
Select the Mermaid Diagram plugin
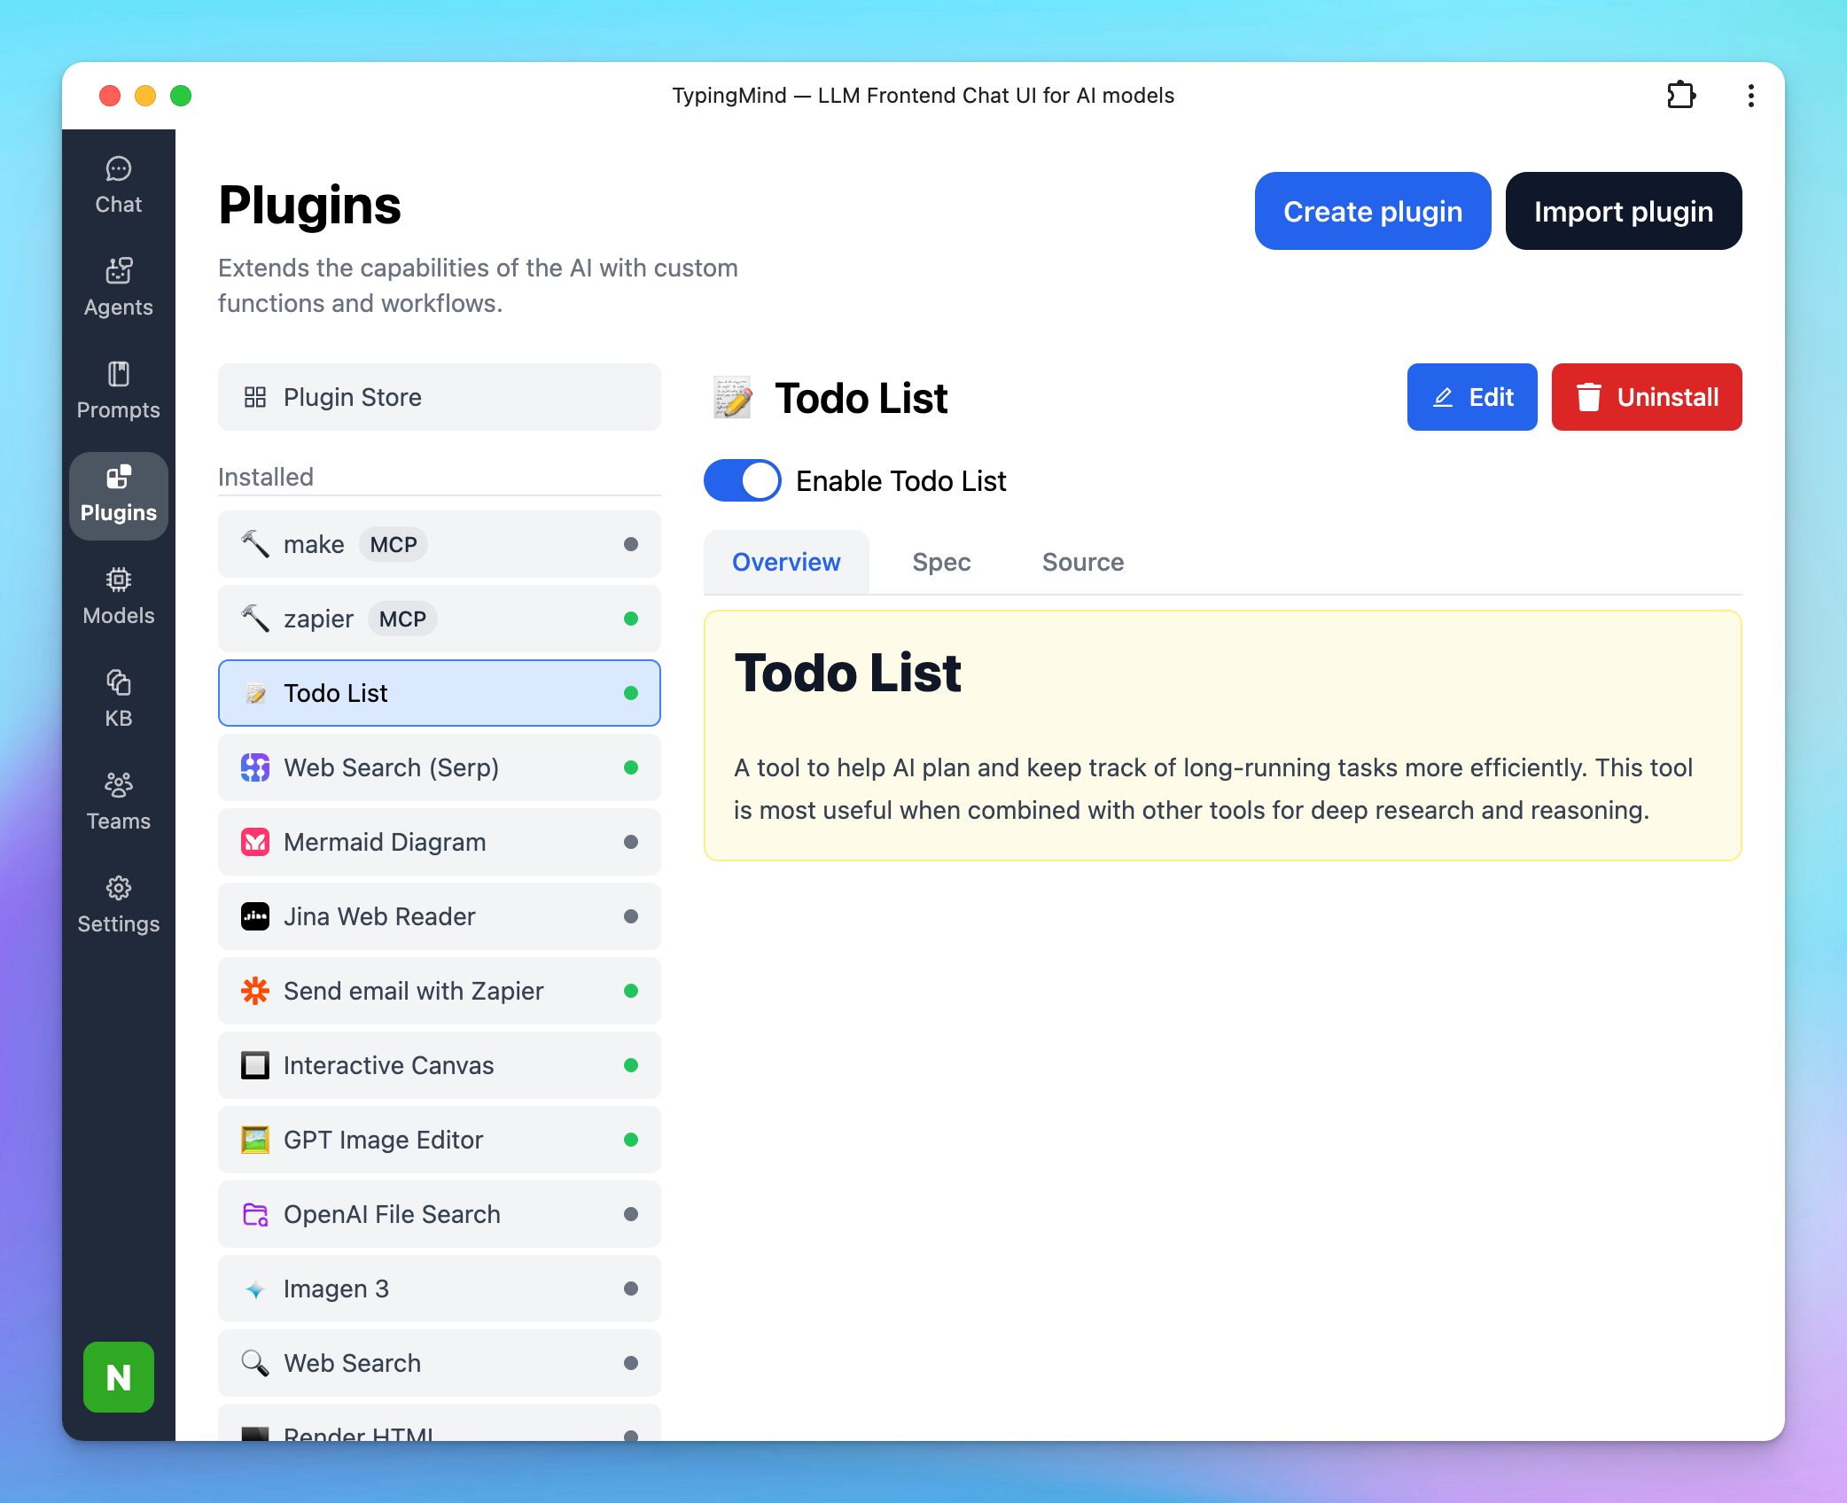coord(439,842)
